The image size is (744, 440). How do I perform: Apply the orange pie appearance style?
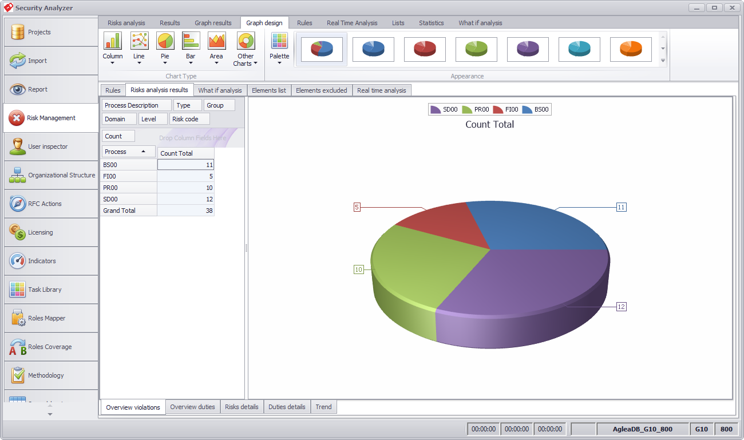point(631,50)
